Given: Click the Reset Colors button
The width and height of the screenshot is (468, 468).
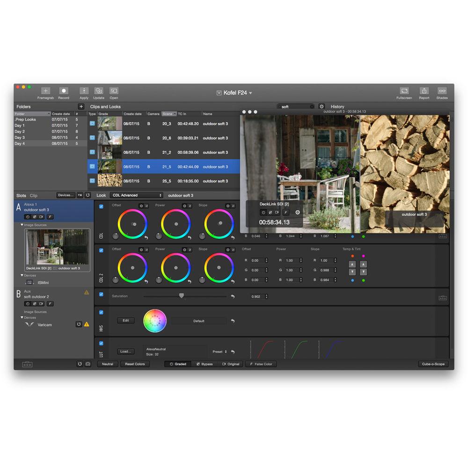Looking at the screenshot, I should coord(135,364).
